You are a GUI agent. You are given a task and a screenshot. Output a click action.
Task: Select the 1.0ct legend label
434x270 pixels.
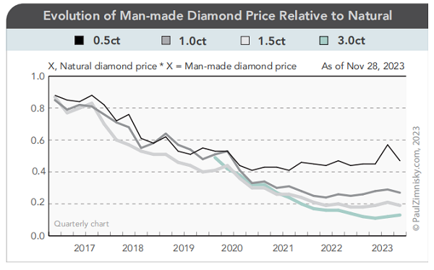192,41
